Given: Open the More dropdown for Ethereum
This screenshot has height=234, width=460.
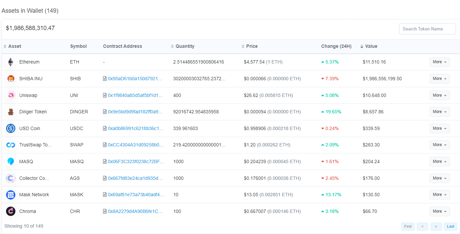Looking at the screenshot, I should [440, 62].
